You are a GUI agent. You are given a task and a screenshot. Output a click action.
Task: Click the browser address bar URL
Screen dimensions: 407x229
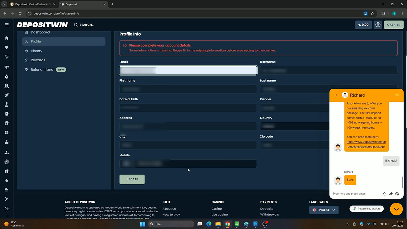tap(56, 14)
